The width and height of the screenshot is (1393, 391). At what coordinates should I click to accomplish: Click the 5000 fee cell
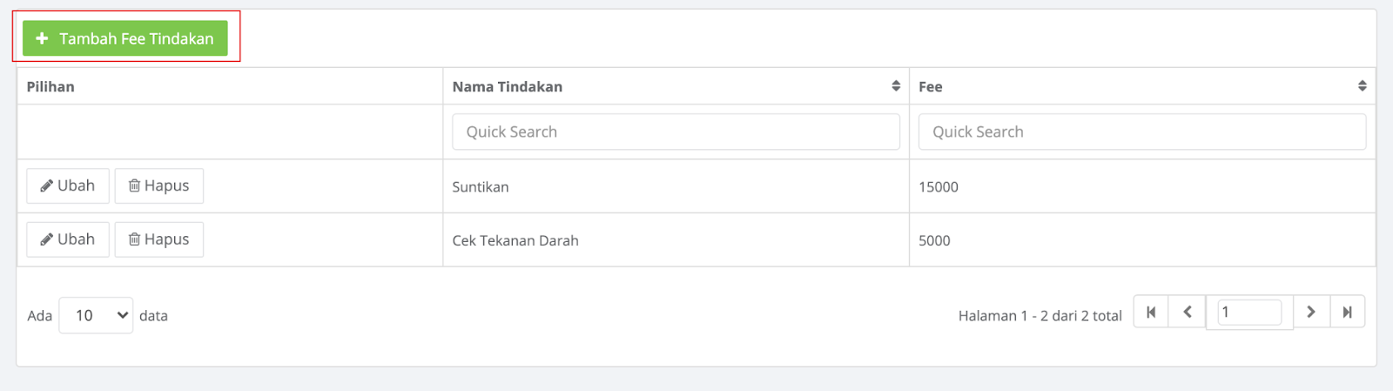click(1142, 240)
